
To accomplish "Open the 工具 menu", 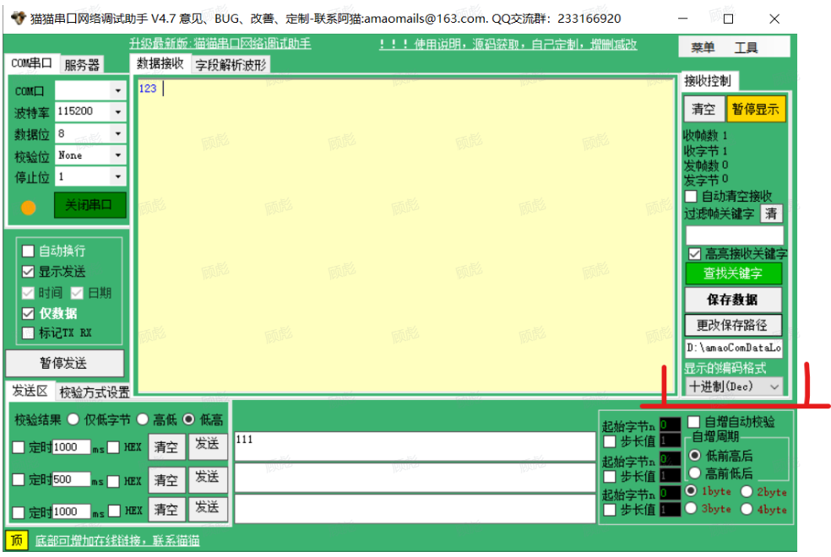I will [746, 48].
